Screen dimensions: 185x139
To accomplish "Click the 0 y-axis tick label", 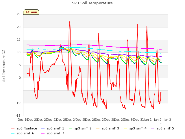I will click(x=20, y=78).
